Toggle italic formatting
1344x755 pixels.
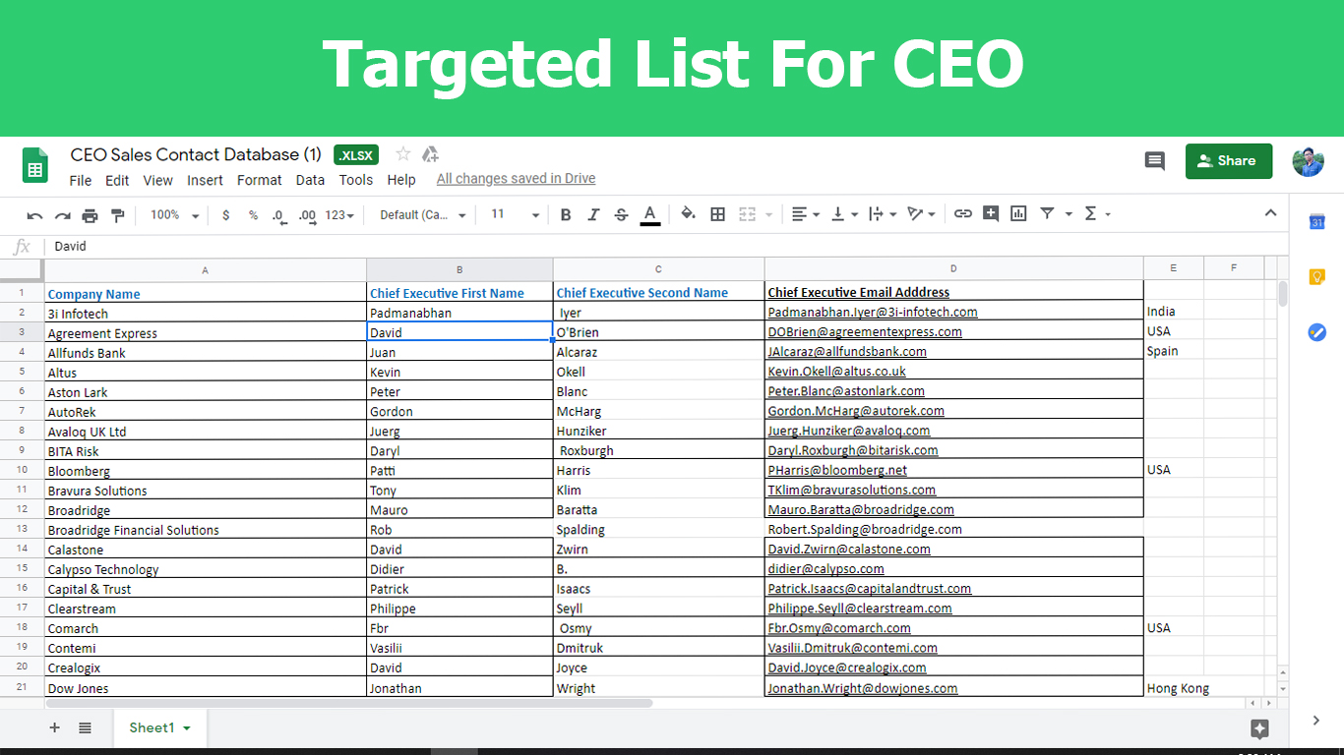pyautogui.click(x=593, y=215)
